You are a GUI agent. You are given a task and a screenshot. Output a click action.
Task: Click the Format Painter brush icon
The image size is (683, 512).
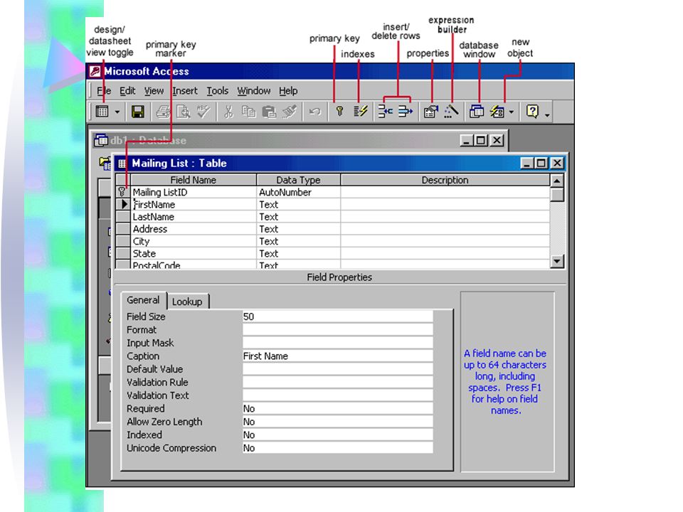[290, 112]
